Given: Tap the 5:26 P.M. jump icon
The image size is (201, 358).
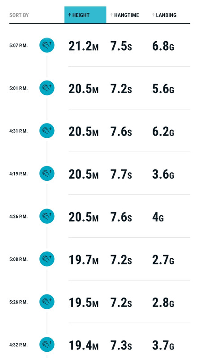Looking at the screenshot, I should tap(47, 302).
